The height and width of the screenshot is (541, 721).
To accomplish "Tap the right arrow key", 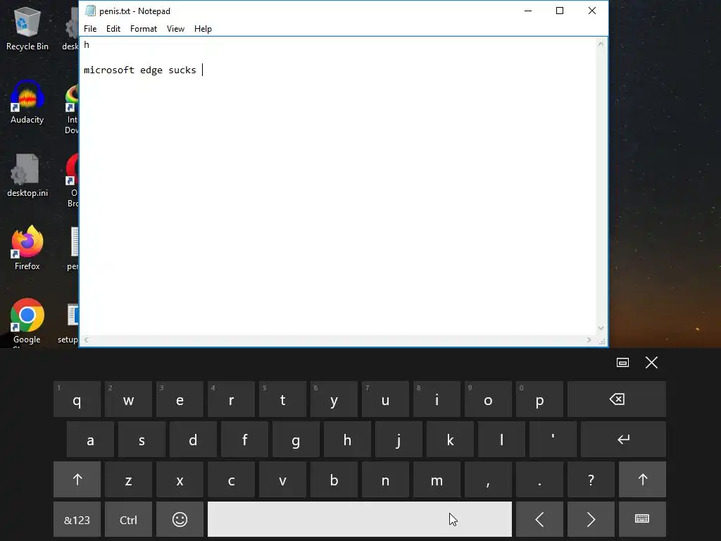I will tap(591, 519).
